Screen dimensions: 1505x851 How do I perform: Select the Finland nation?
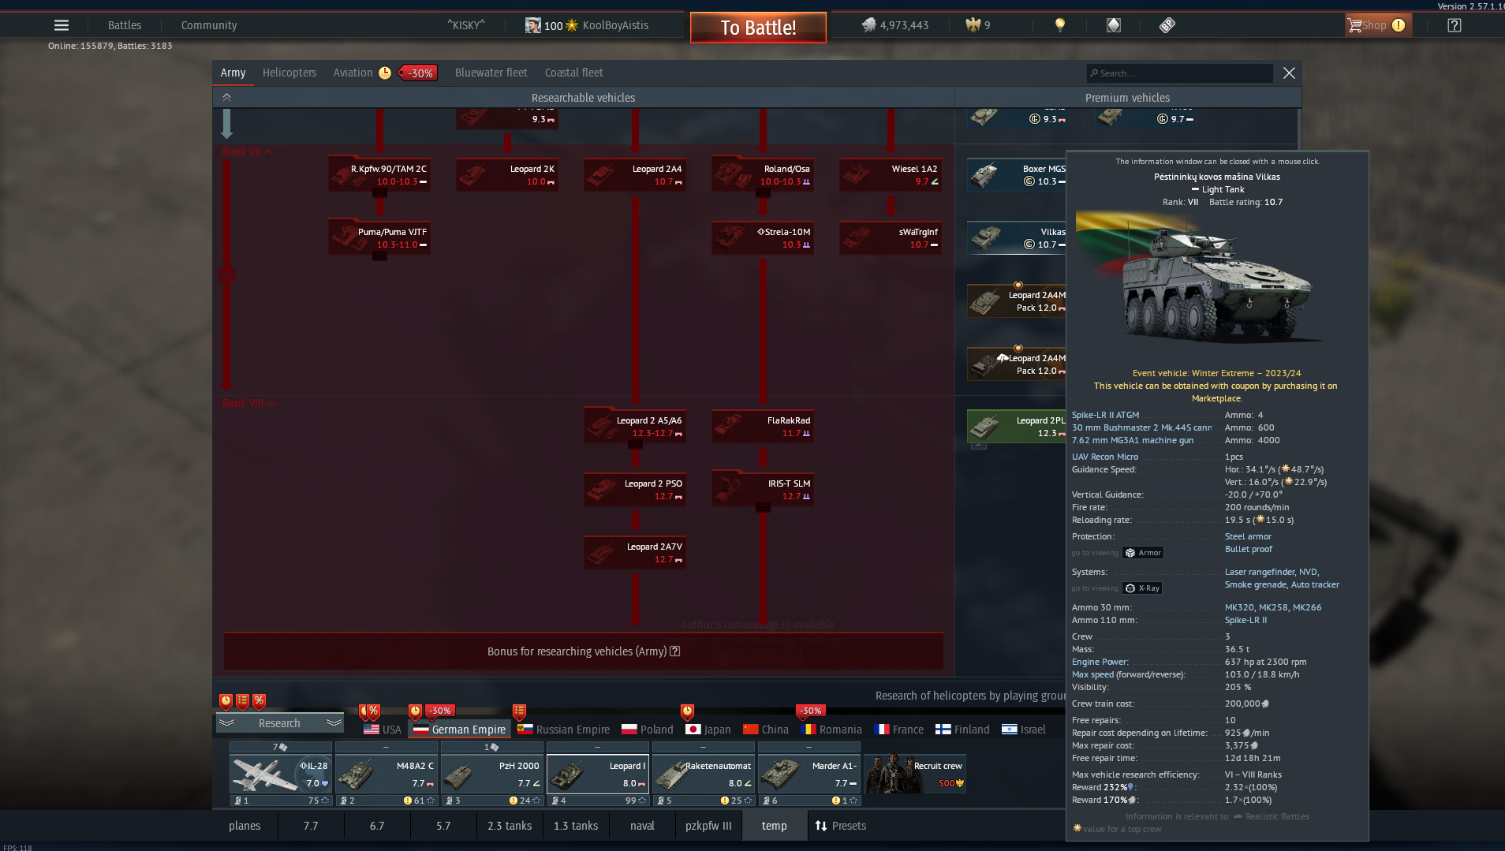click(x=962, y=730)
